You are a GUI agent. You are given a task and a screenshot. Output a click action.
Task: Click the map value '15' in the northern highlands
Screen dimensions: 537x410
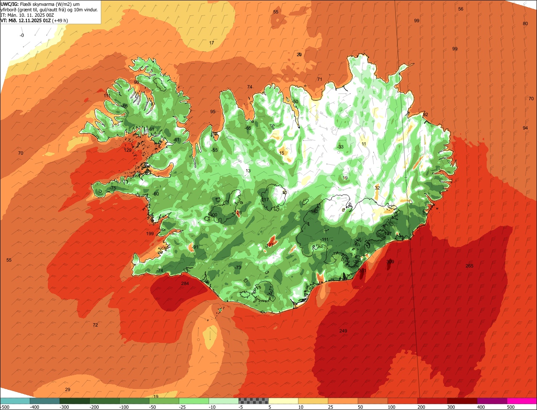tap(282, 153)
